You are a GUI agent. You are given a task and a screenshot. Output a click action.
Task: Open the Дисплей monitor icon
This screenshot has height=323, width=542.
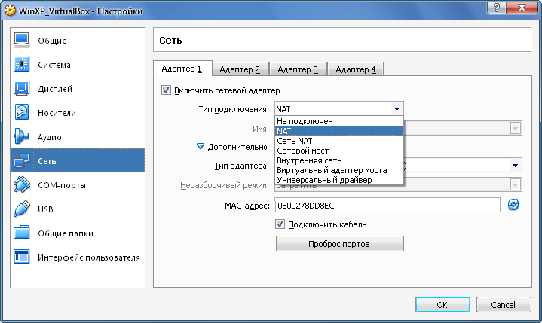click(21, 89)
